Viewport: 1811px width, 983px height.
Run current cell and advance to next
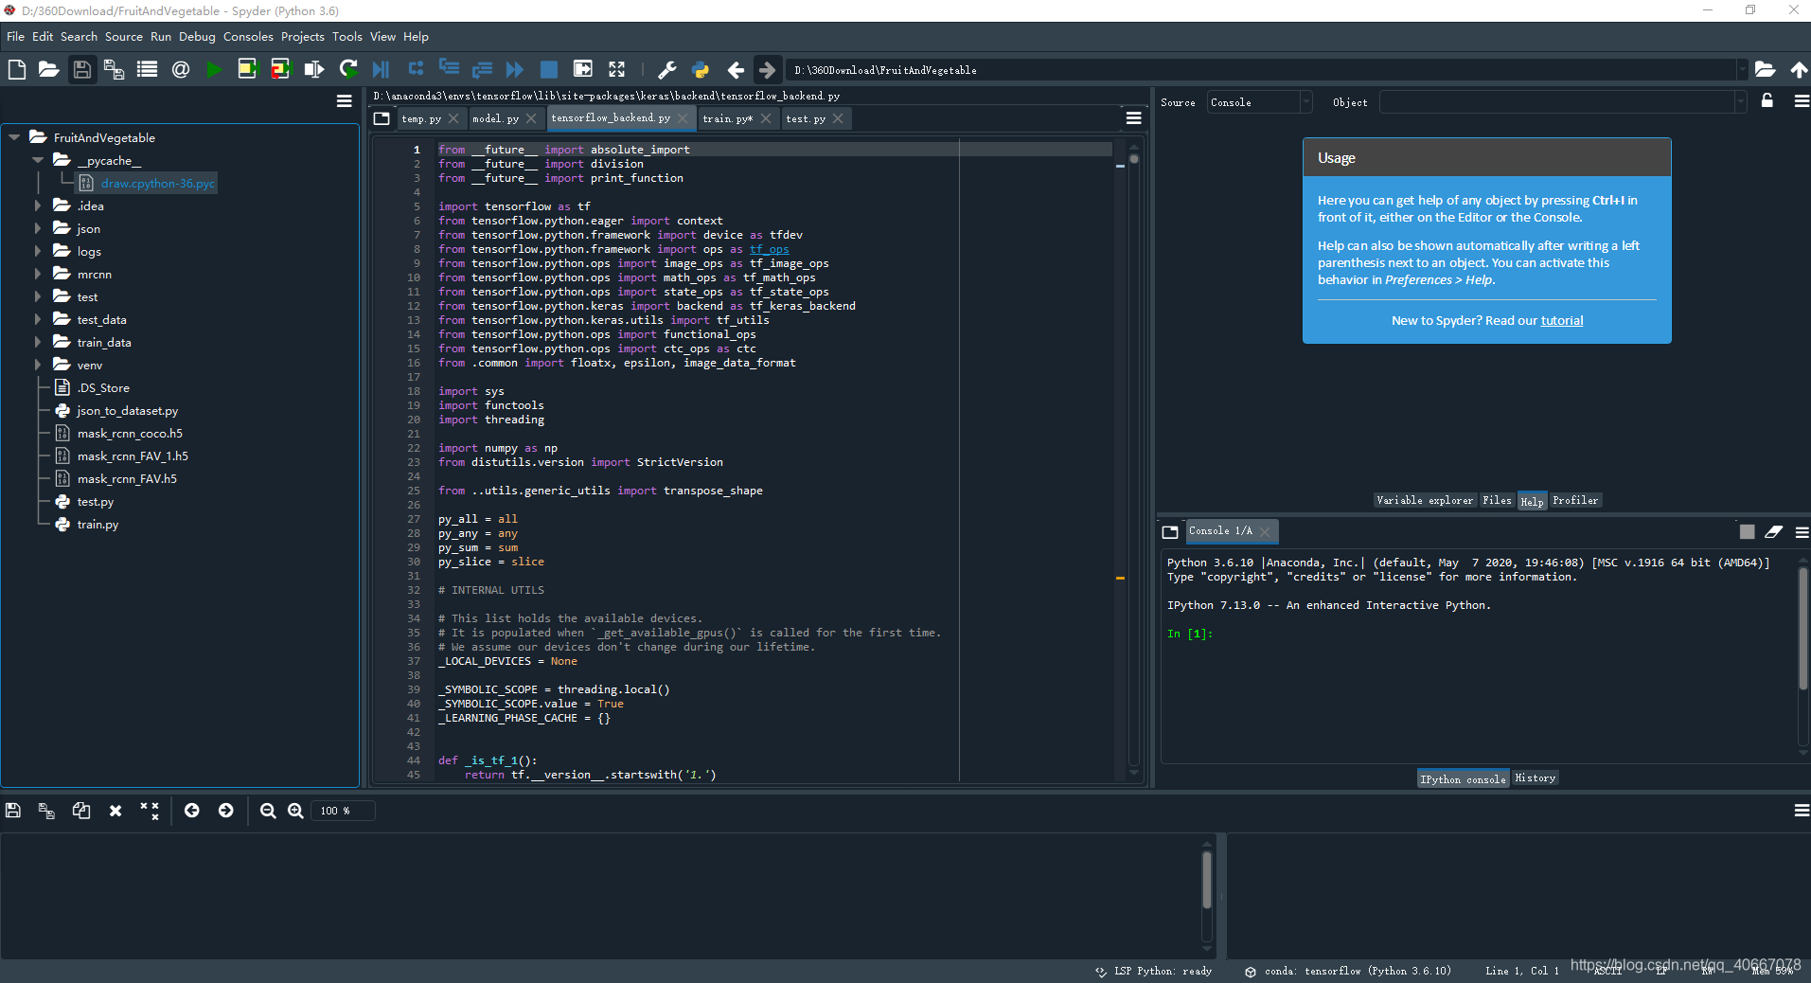pos(281,69)
